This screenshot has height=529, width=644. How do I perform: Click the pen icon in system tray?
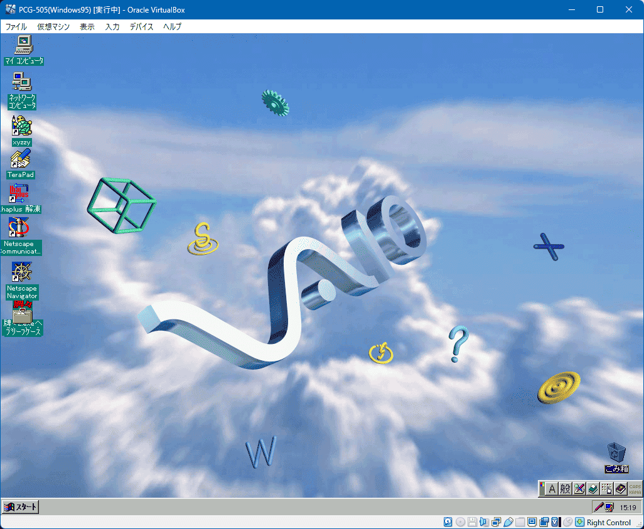click(598, 507)
